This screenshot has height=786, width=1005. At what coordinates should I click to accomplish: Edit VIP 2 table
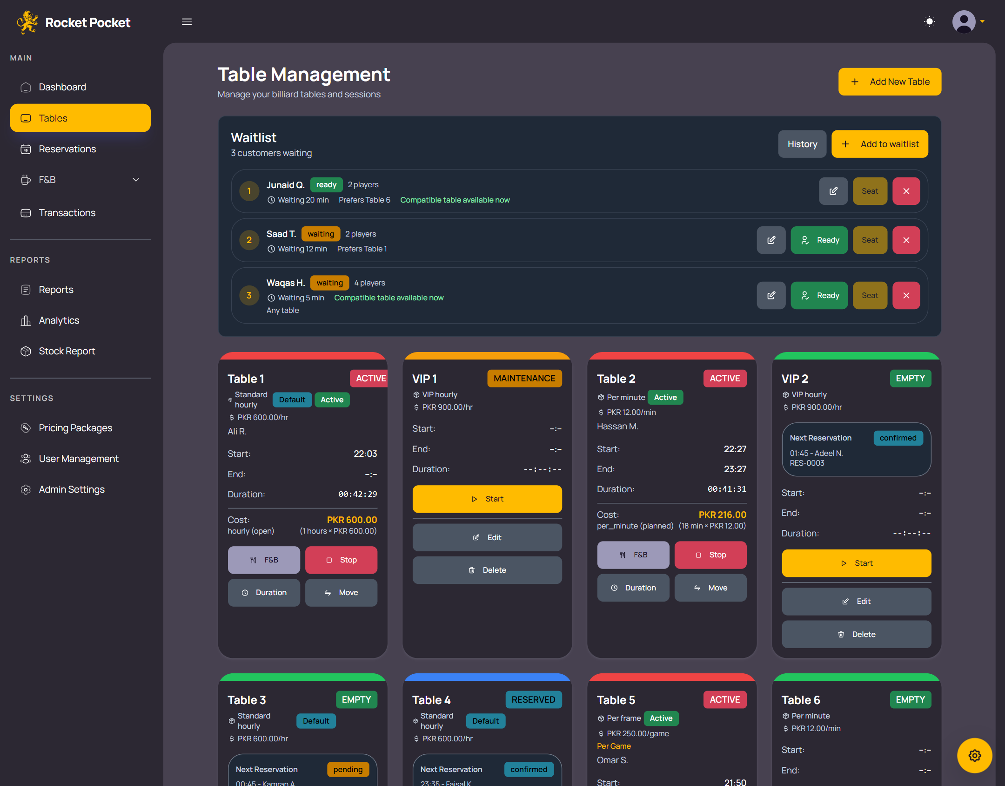point(857,602)
